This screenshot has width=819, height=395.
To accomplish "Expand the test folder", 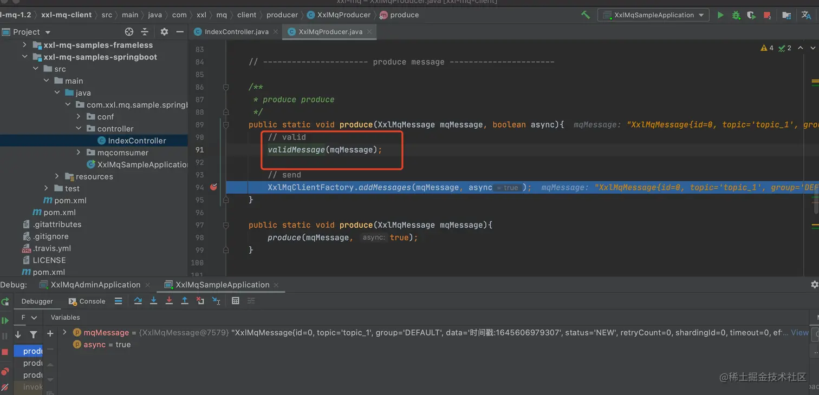I will pyautogui.click(x=46, y=188).
